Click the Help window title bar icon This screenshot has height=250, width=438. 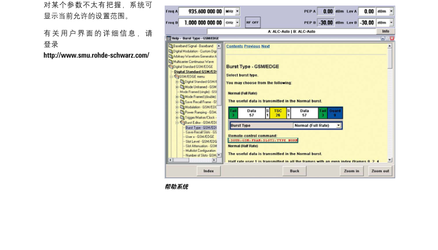[169, 38]
